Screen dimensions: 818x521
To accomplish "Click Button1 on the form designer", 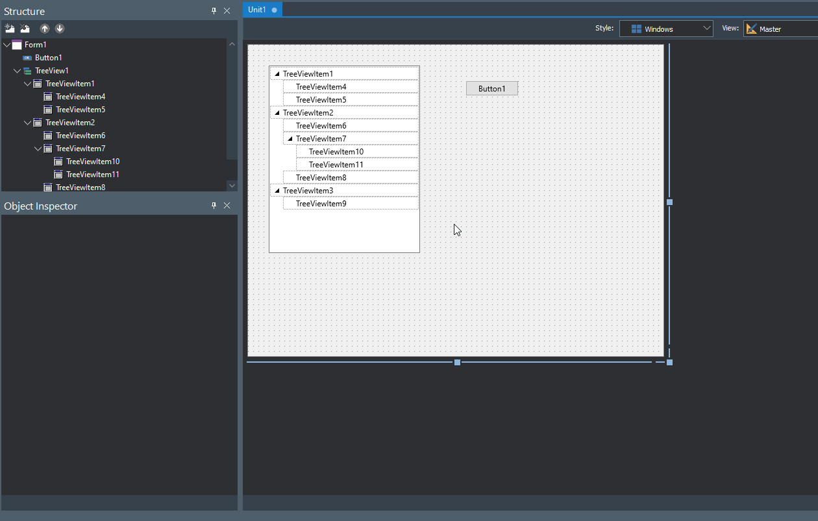I will (491, 88).
